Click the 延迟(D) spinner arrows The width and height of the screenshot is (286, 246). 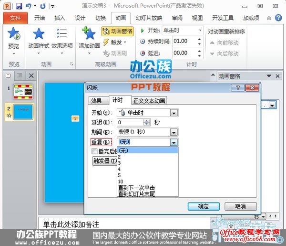pos(147,122)
